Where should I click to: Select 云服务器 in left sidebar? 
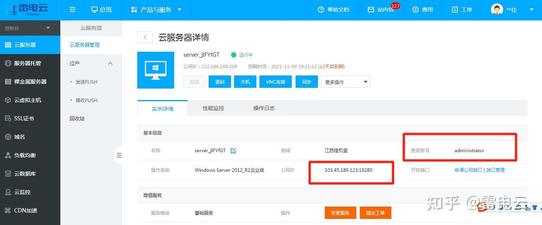click(x=30, y=45)
